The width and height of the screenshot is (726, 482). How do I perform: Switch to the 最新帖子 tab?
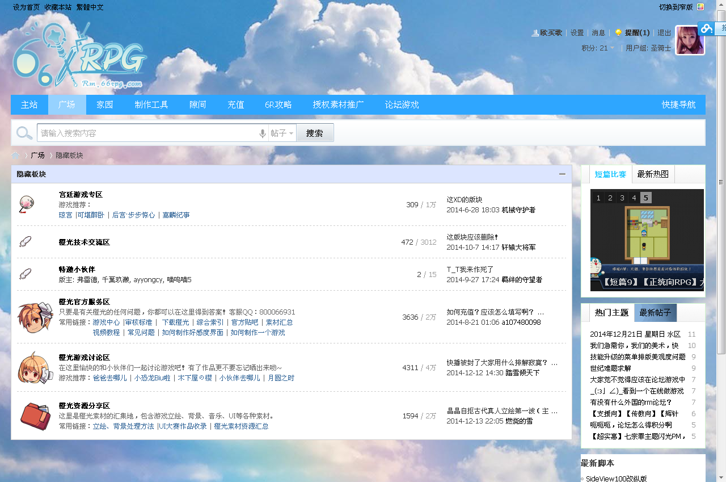tap(655, 313)
